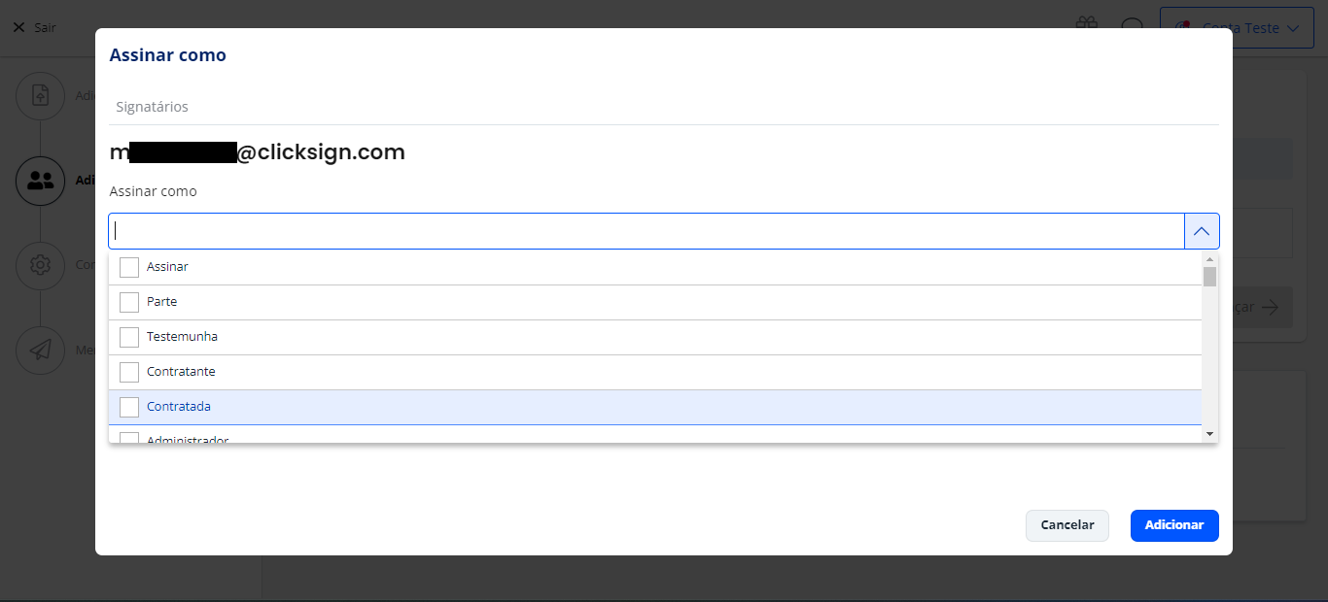1328x602 pixels.
Task: Collapse the Assinar como dropdown chevron
Action: pos(1202,231)
